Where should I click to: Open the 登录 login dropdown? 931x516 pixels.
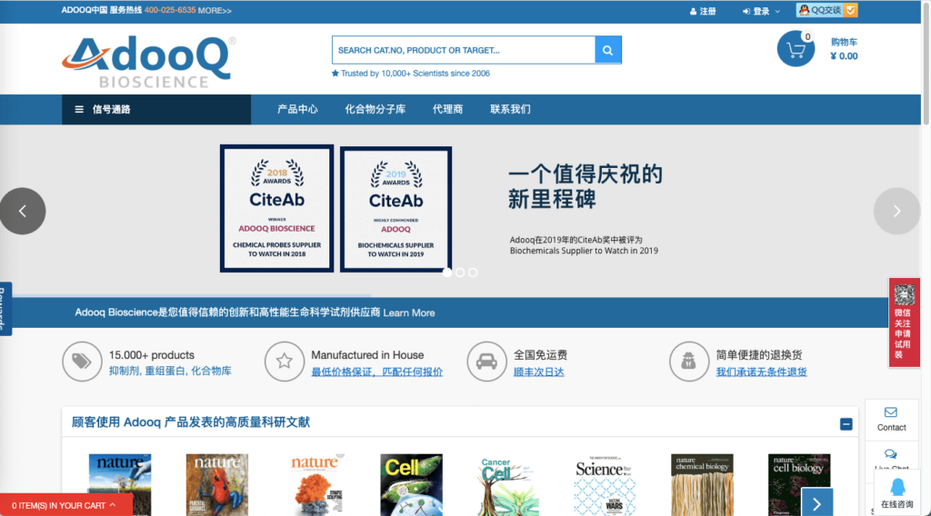761,11
